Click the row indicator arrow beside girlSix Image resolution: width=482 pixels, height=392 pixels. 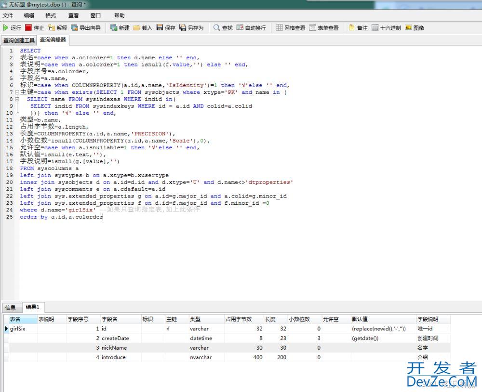click(x=6, y=329)
